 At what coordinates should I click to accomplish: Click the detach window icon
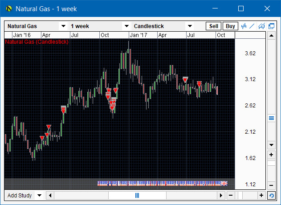point(271,26)
